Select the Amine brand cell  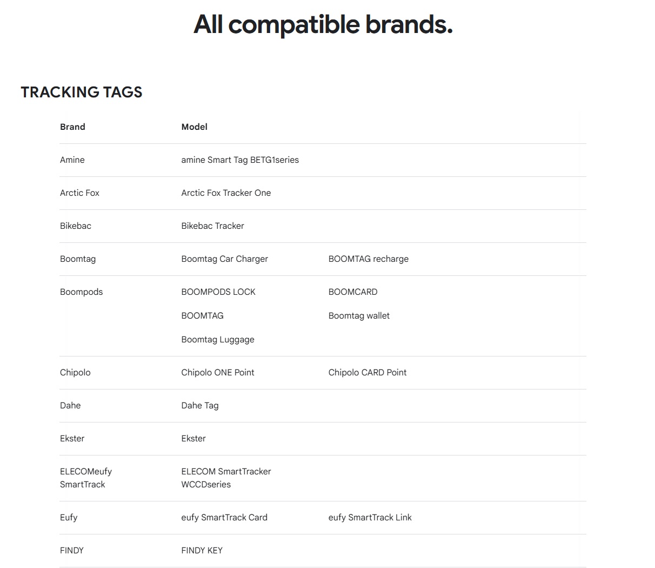coord(72,160)
